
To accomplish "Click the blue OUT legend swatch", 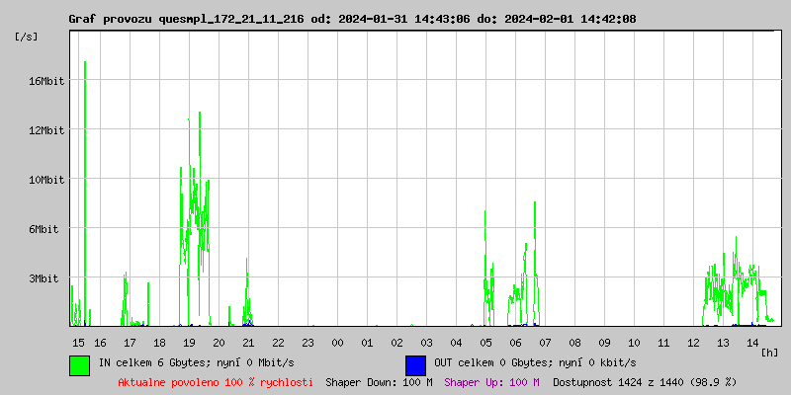I will tap(415, 364).
